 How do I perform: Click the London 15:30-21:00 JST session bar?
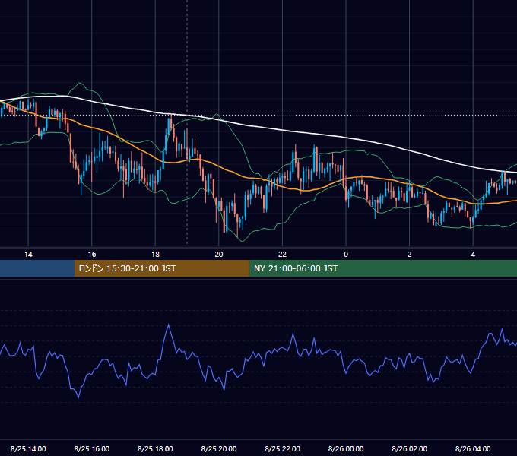click(x=161, y=268)
